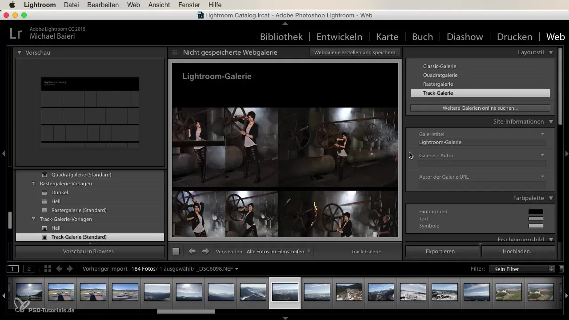Hide the top module picker arrow
This screenshot has height=320, width=569.
[x=285, y=23]
